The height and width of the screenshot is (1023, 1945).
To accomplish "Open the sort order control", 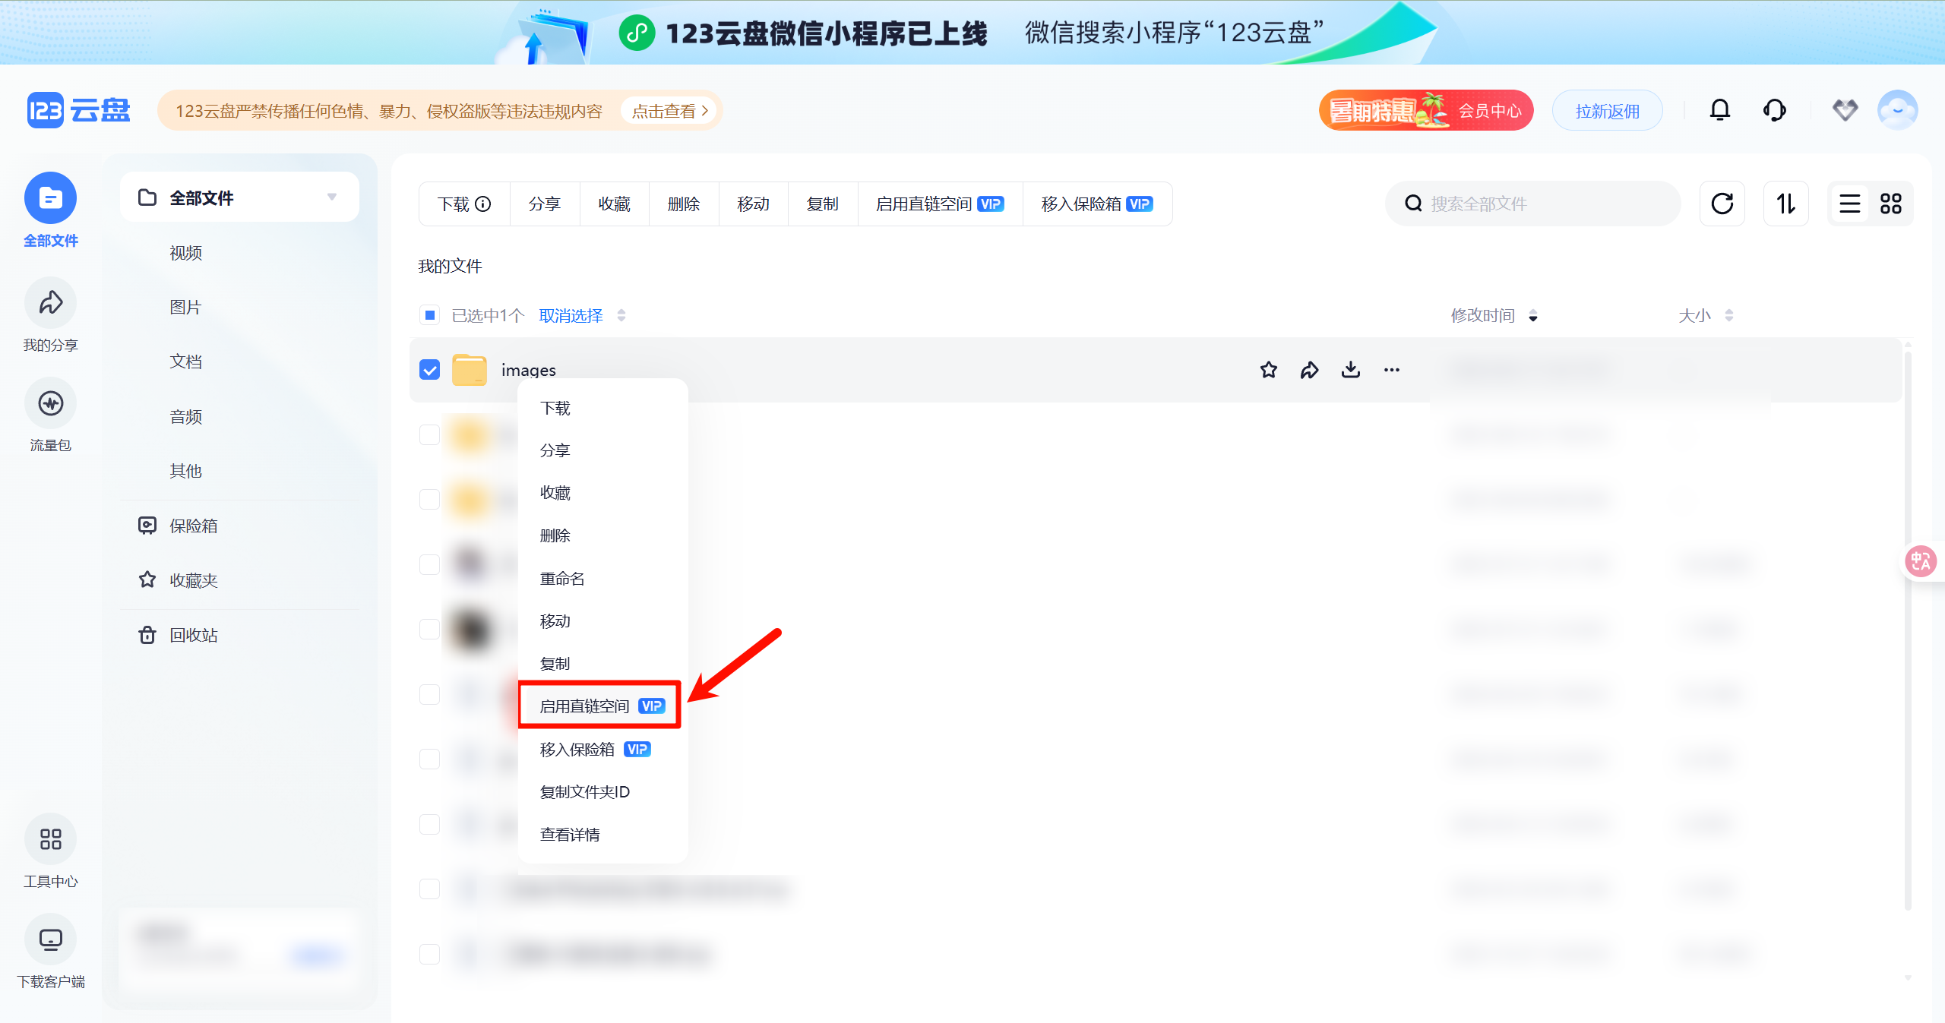I will [x=1785, y=203].
